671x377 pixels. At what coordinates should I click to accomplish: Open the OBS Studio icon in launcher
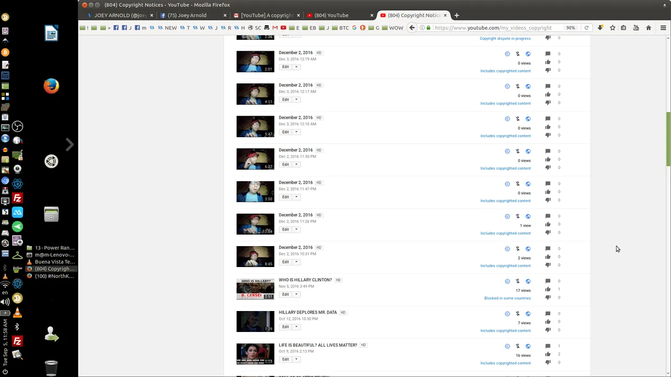(17, 127)
